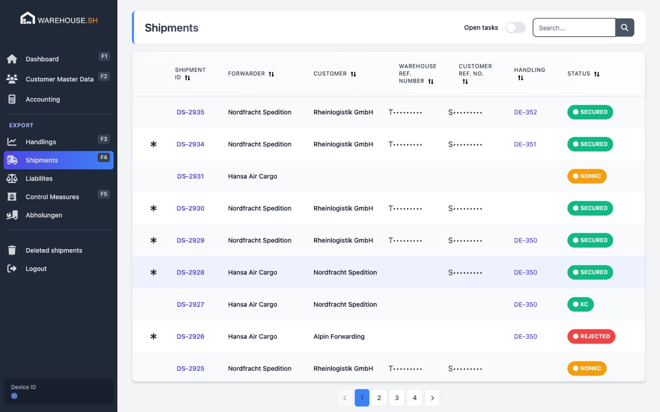Sort by Status column

coord(597,74)
